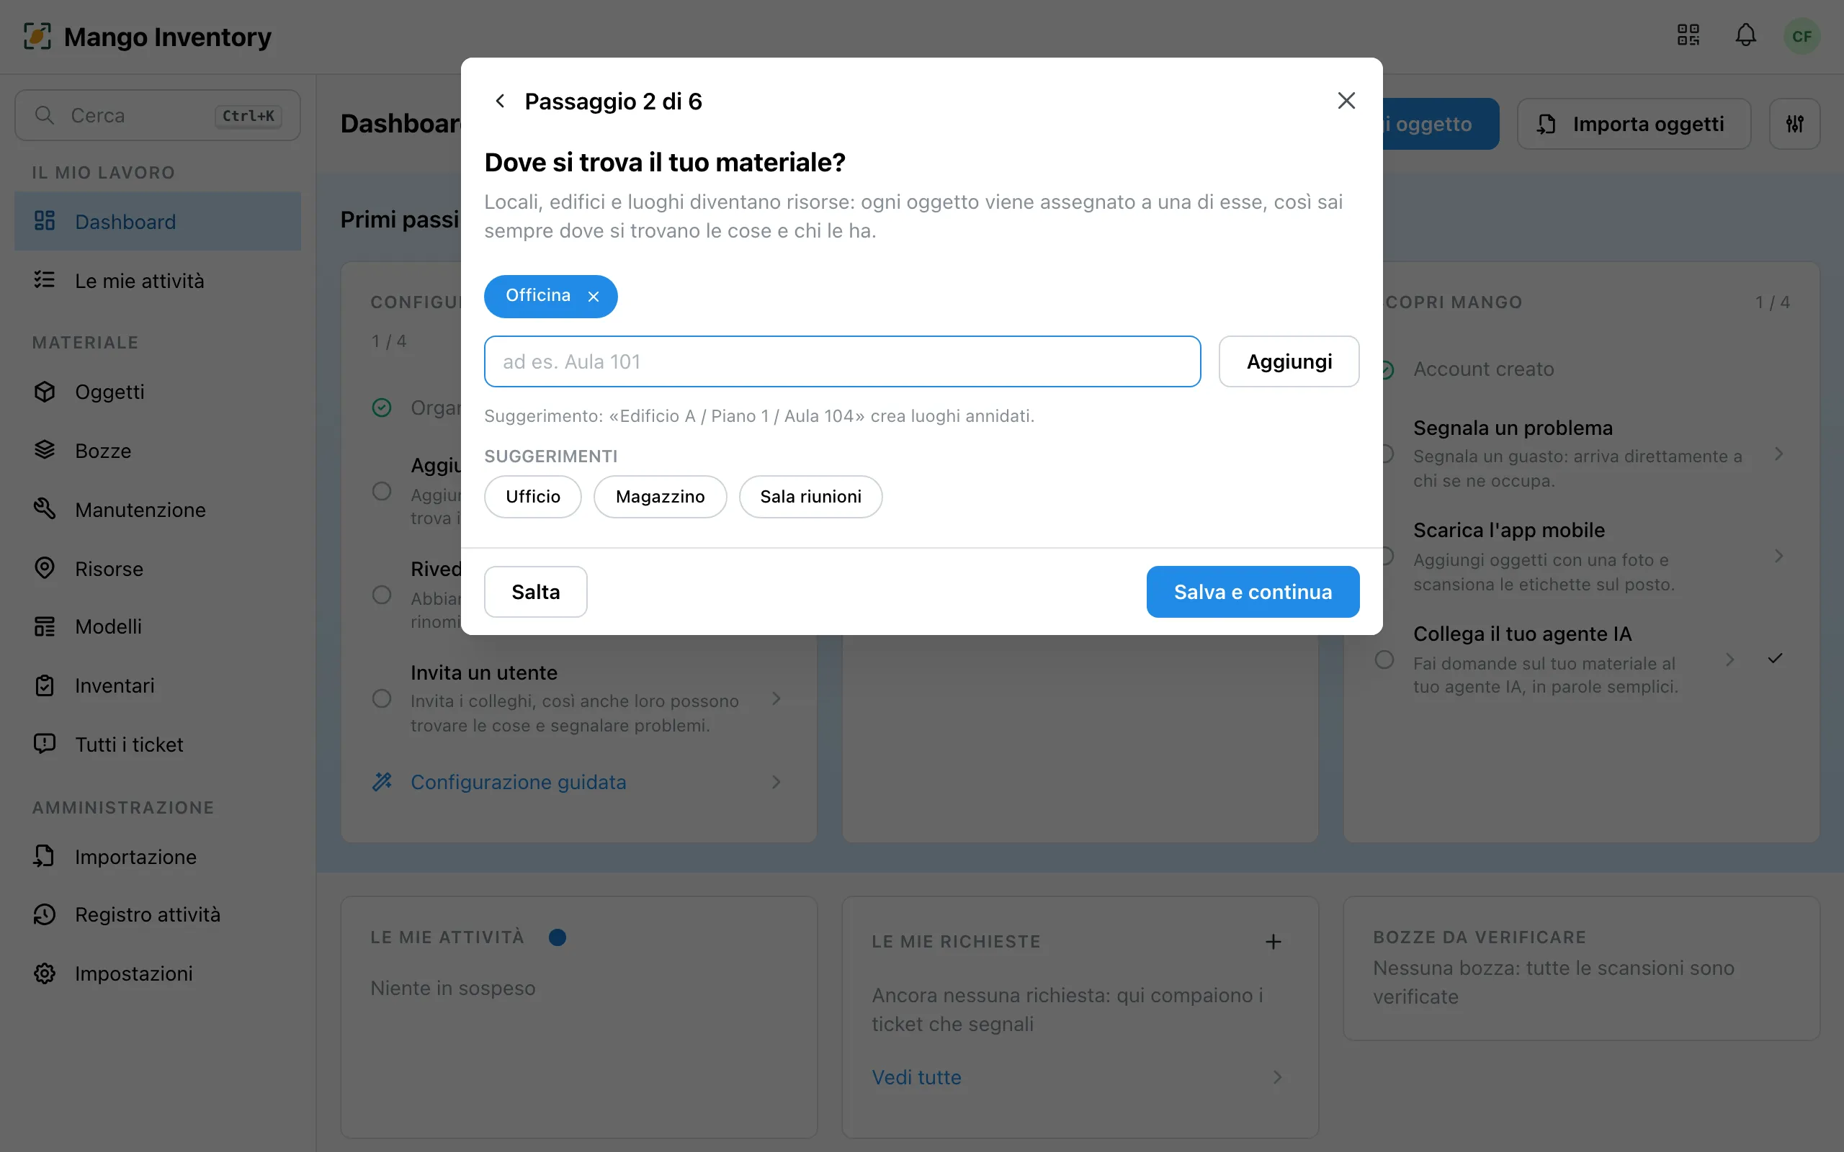Click the Vedi tutte link
This screenshot has height=1152, width=1844.
(917, 1077)
